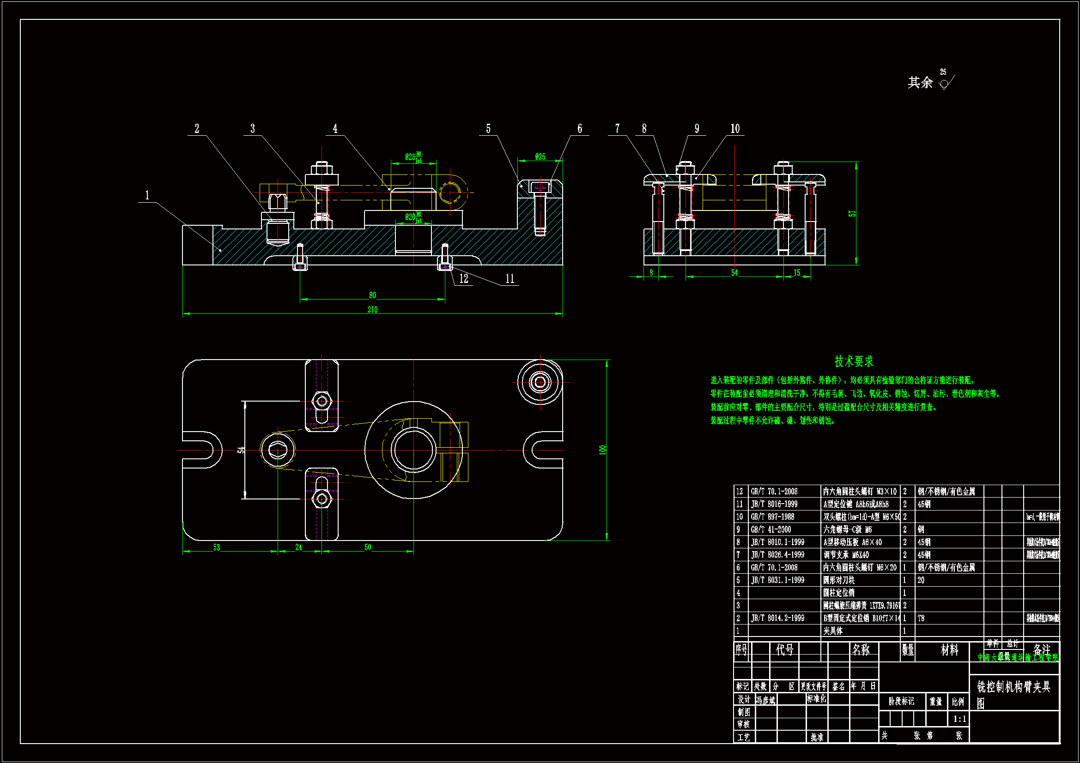The height and width of the screenshot is (763, 1080).
Task: Select the 1:1 scale cell in the title block
Action: click(x=959, y=719)
